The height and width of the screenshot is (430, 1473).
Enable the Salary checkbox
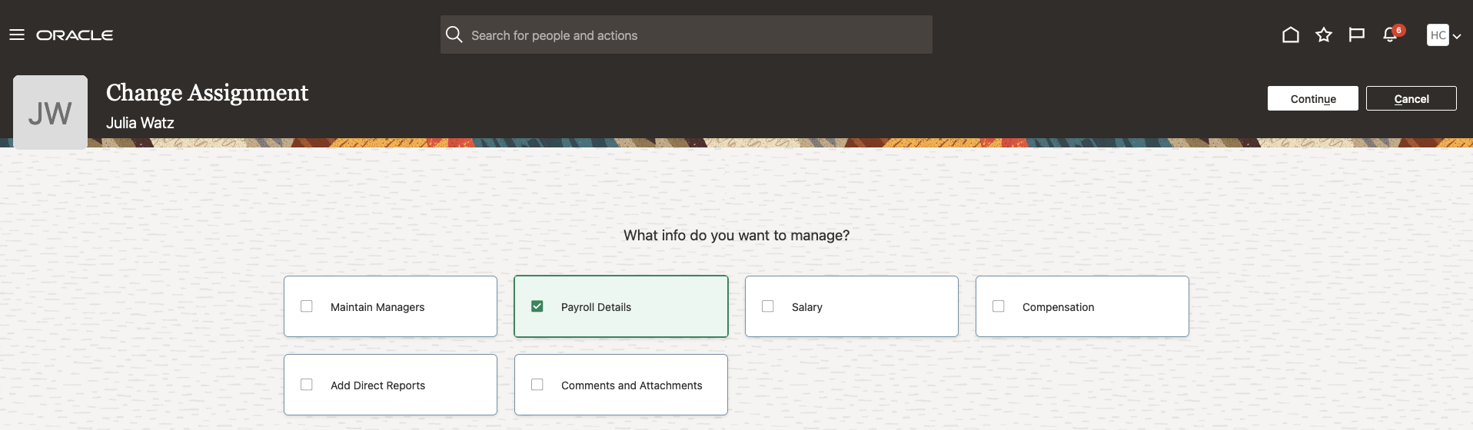pyautogui.click(x=768, y=306)
